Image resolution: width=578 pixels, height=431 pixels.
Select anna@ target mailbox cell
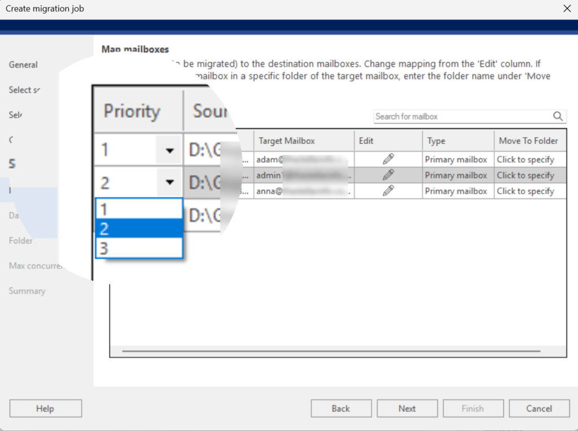304,191
